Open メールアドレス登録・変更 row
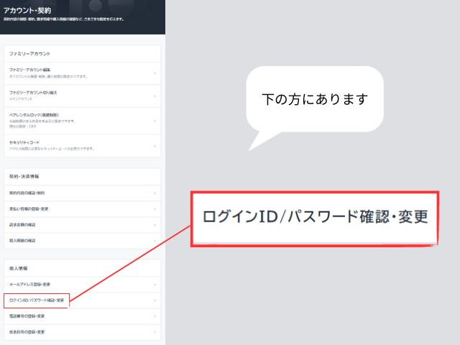This screenshot has height=345, width=460. click(x=83, y=285)
